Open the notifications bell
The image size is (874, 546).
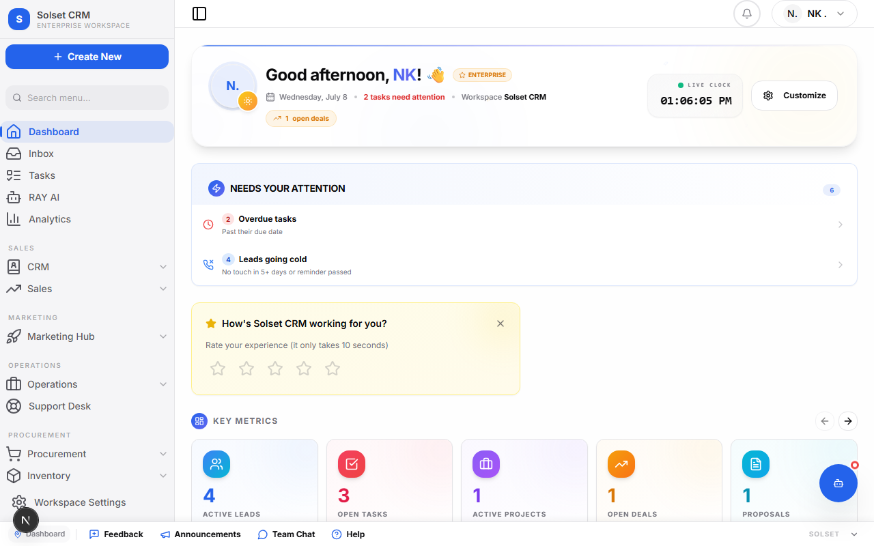pyautogui.click(x=747, y=14)
